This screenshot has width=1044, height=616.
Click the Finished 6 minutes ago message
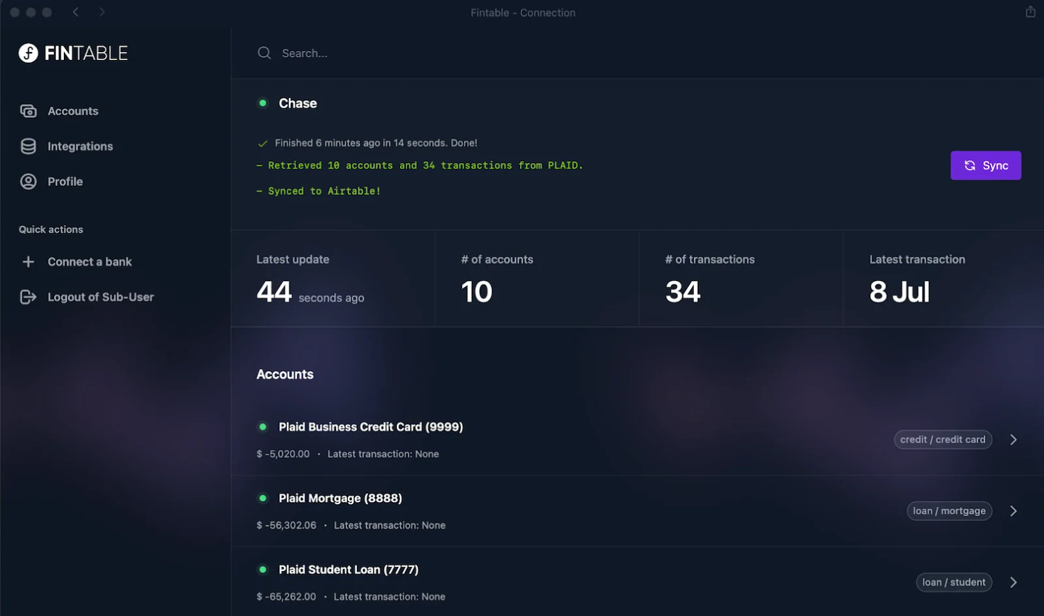pos(376,143)
